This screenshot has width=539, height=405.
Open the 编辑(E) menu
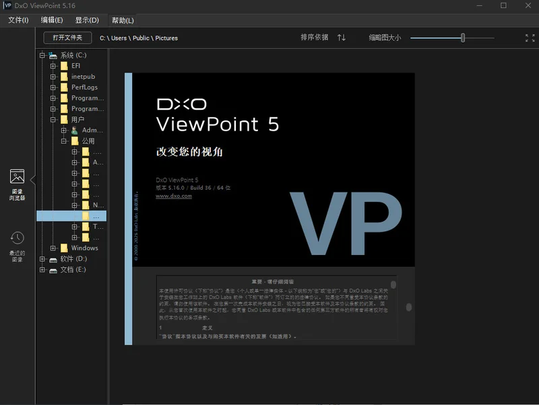[52, 20]
